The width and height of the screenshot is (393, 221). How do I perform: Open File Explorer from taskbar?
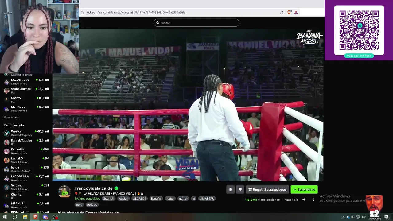coord(25,217)
